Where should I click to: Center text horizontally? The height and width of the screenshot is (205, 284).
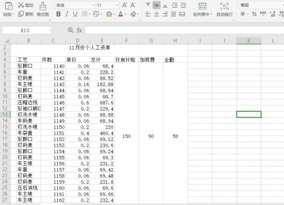157,14
